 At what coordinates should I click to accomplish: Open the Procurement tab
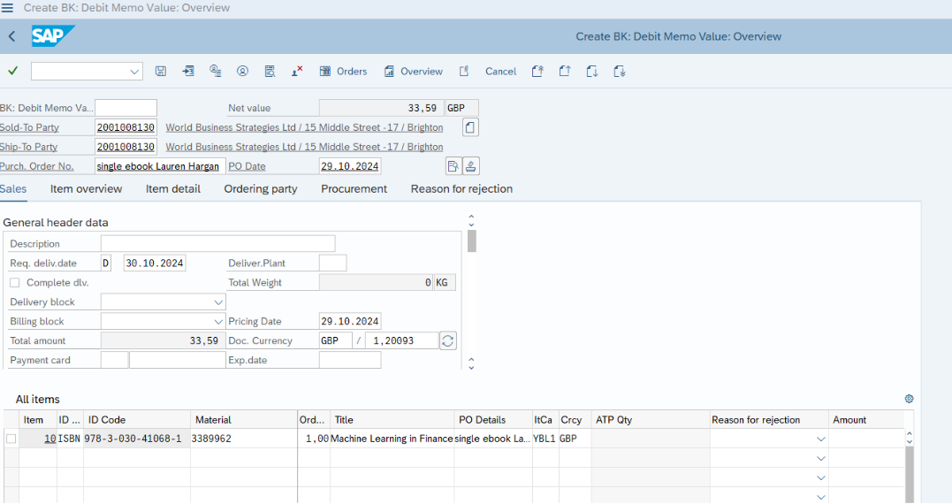354,189
